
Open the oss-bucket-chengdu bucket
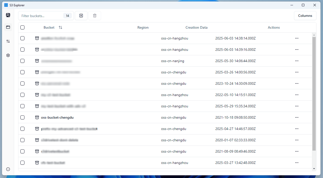tap(57, 117)
